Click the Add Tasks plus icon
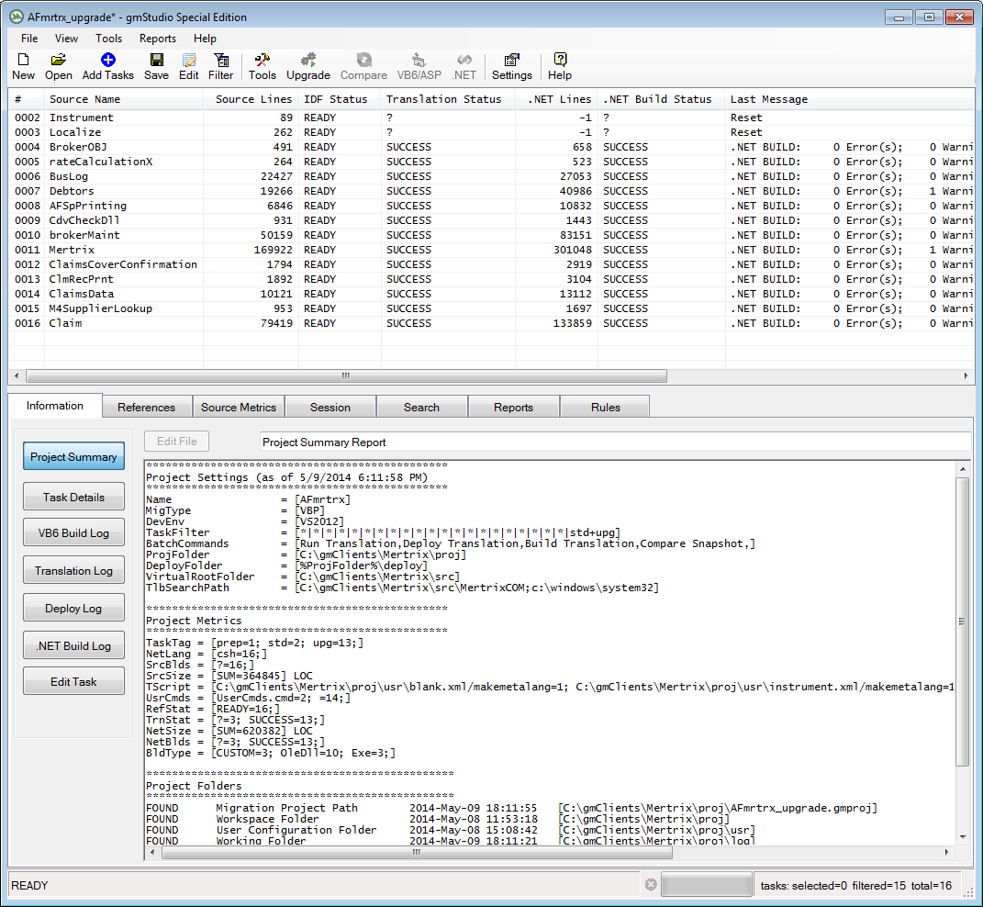This screenshot has width=983, height=907. pos(108,61)
